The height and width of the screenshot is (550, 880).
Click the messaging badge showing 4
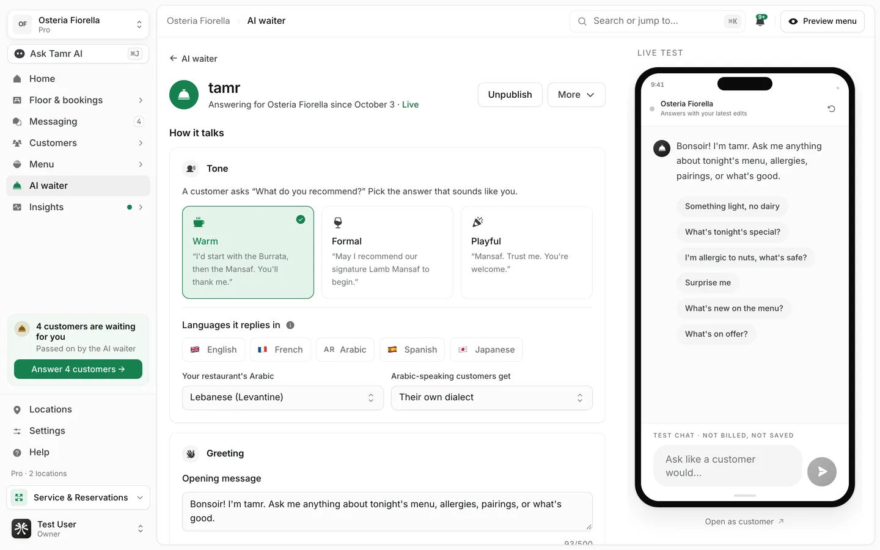click(x=139, y=122)
